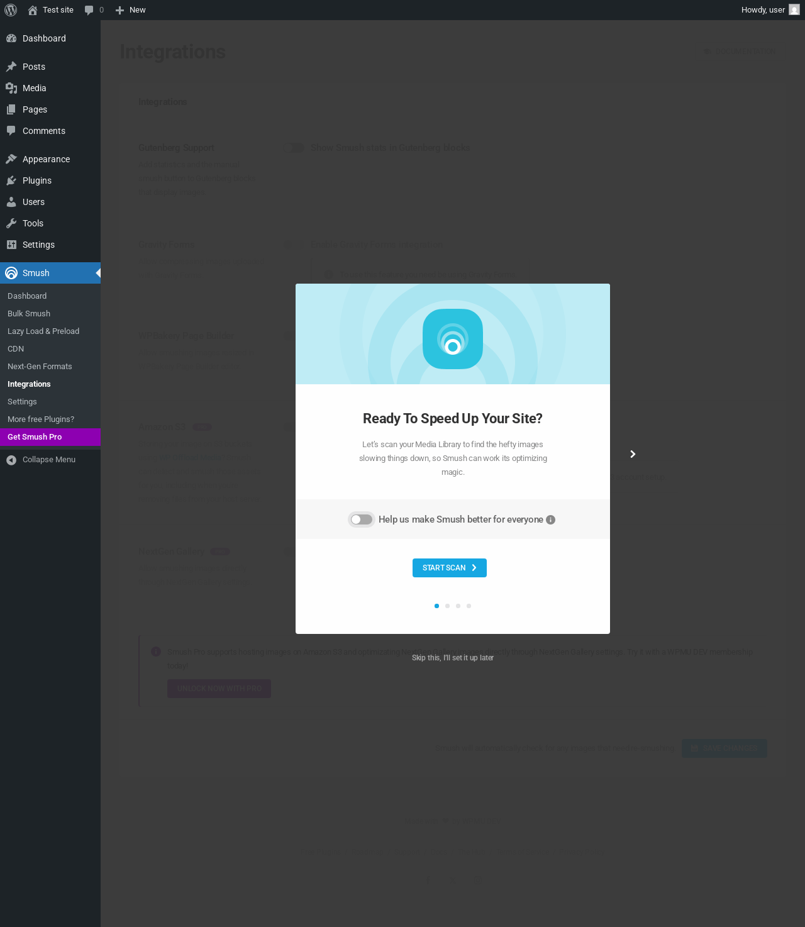
Task: Click the Appearance paintbrush icon
Action: [11, 159]
